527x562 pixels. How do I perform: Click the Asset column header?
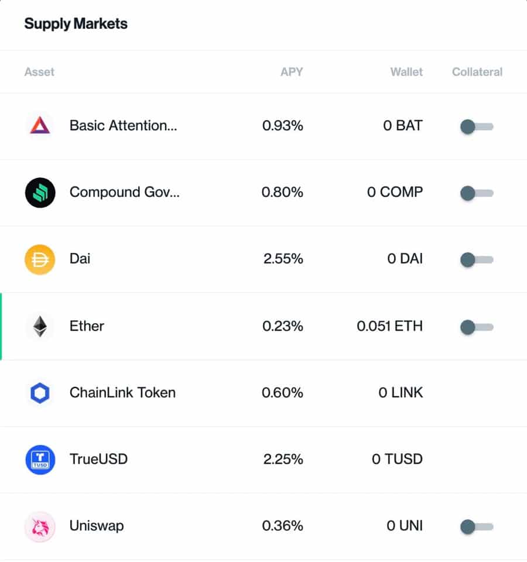coord(39,72)
